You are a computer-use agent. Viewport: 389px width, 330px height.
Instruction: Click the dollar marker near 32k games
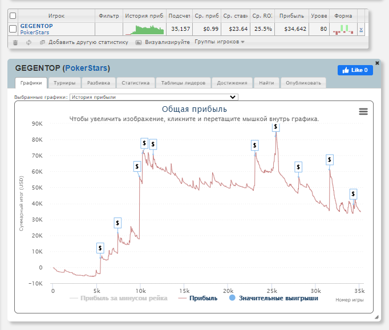(x=330, y=159)
